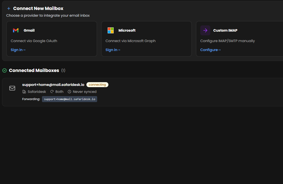The image size is (283, 184).
Task: Click the Microsoft provider icon
Action: point(110,30)
